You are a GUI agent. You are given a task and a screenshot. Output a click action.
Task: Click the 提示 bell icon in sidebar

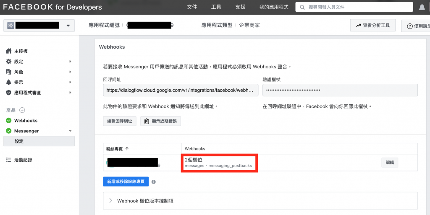pyautogui.click(x=9, y=82)
